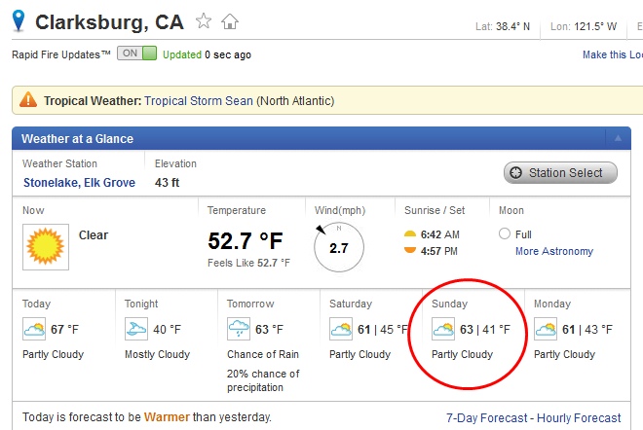Click the favorite star icon beside Clarksburg
643x430 pixels.
click(204, 20)
